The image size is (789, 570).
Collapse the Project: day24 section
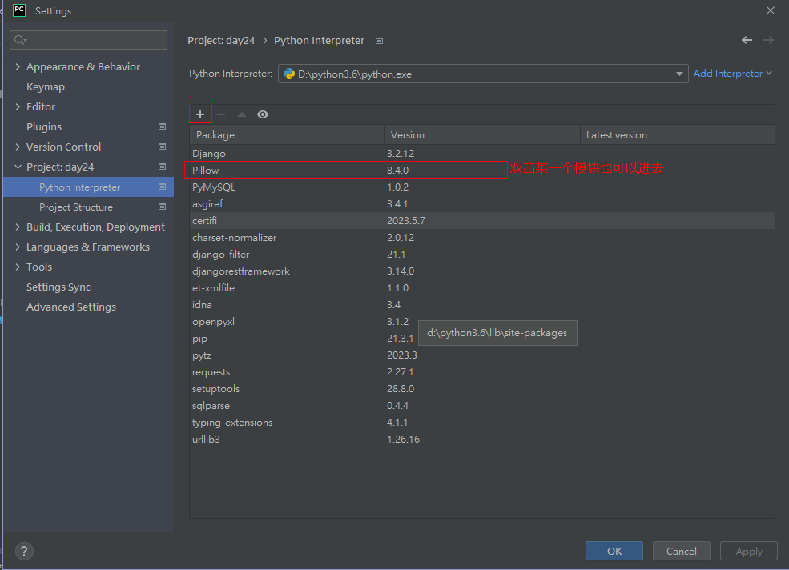click(18, 167)
